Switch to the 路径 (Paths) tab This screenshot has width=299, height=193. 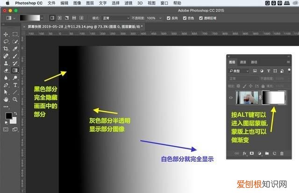point(254,62)
